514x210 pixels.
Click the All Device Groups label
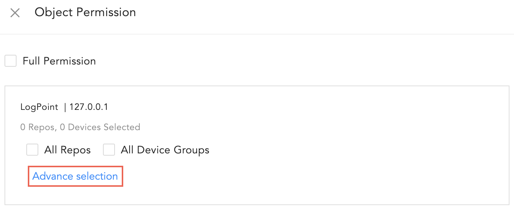[x=165, y=150]
